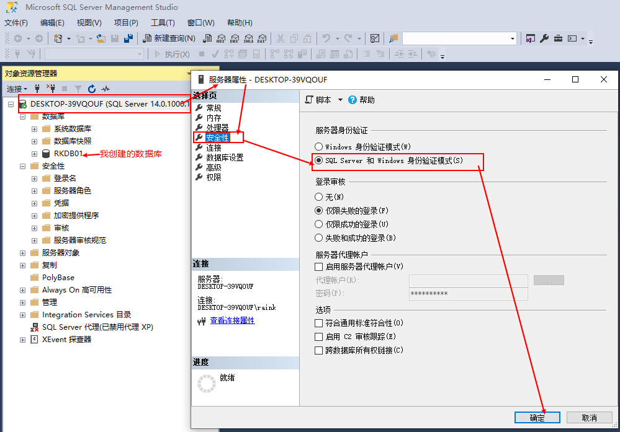The image size is (620, 432).
Task: Click the Open File folder icon
Action: tap(101, 38)
